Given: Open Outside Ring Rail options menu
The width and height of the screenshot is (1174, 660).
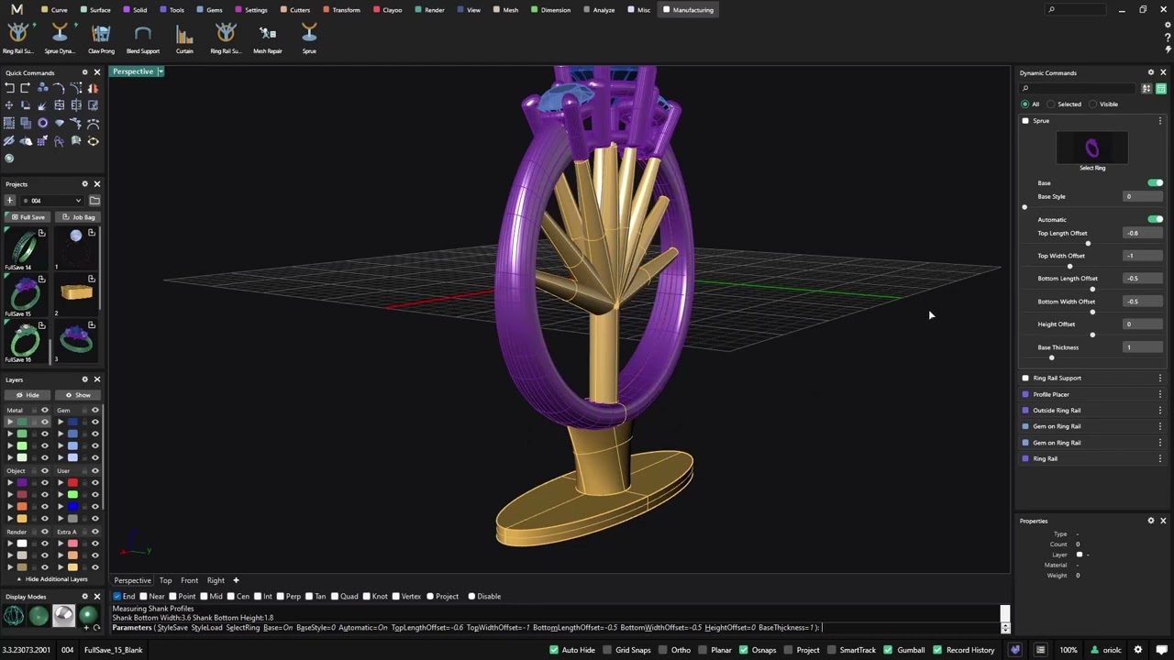Looking at the screenshot, I should 1160,410.
